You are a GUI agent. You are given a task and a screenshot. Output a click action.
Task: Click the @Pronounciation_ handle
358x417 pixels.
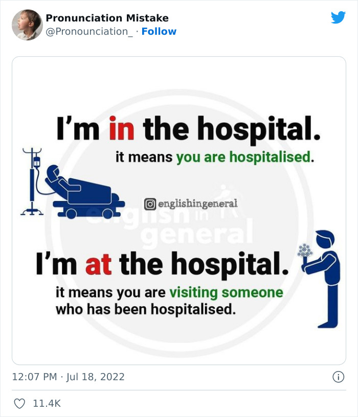coord(89,31)
